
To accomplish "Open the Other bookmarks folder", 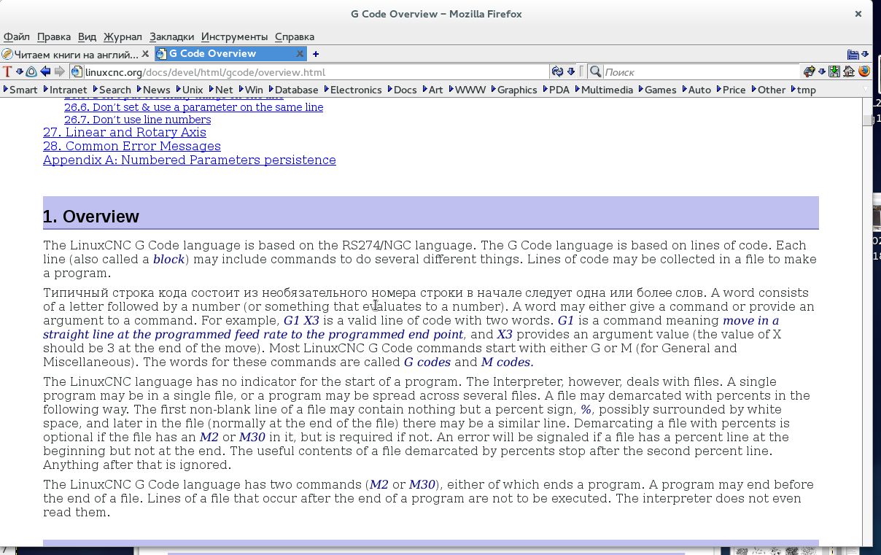I will [768, 90].
